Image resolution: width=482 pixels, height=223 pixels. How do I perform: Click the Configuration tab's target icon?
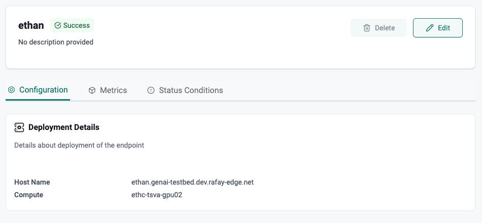[12, 90]
